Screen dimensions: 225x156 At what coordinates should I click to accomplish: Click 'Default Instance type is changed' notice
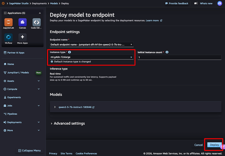(x=72, y=62)
